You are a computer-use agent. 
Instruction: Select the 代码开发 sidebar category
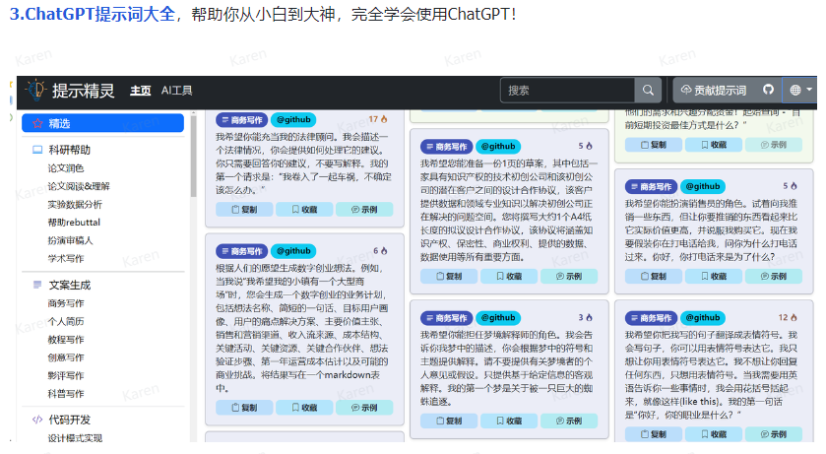pyautogui.click(x=69, y=420)
